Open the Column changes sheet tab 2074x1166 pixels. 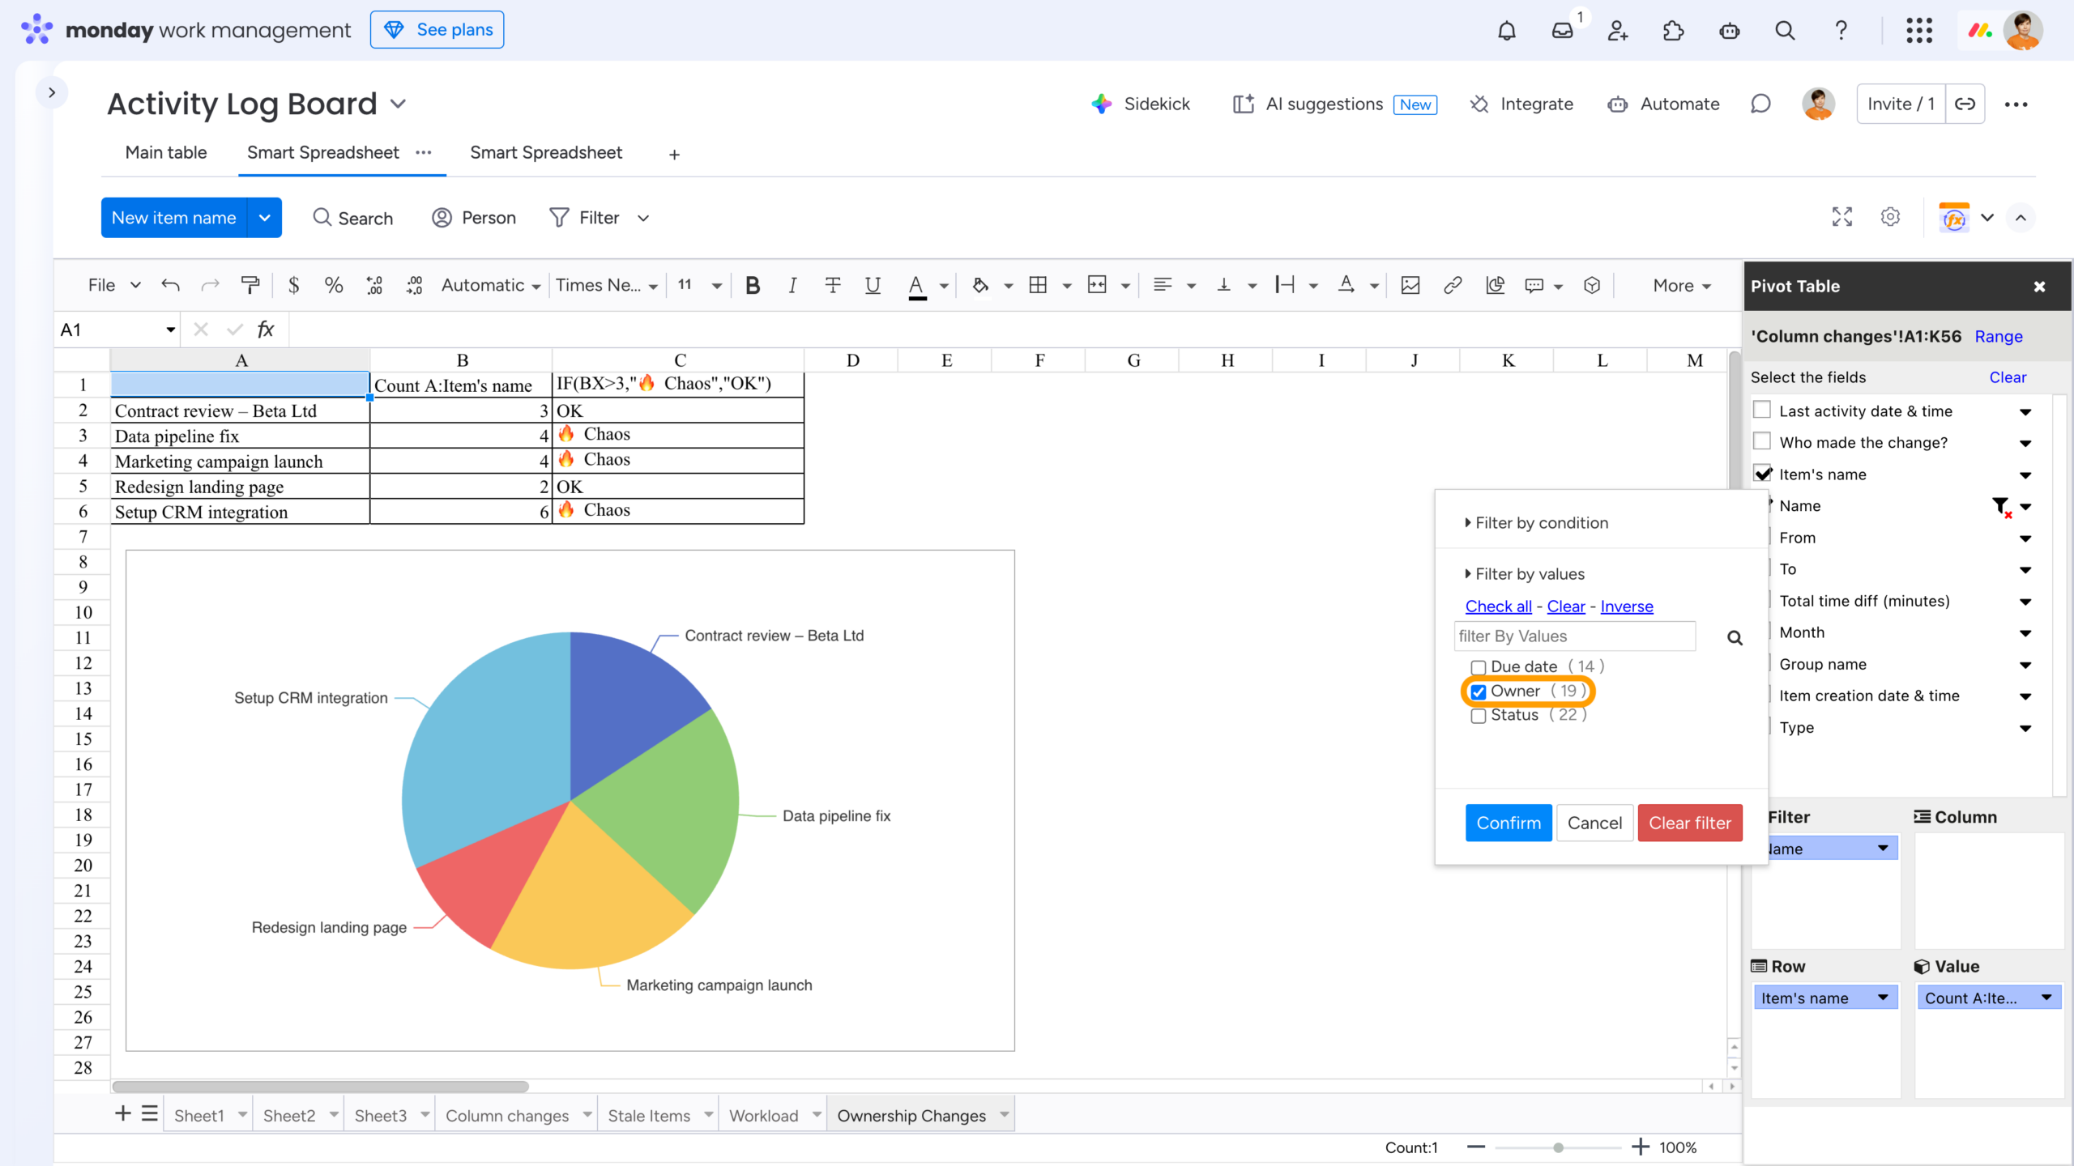tap(507, 1116)
